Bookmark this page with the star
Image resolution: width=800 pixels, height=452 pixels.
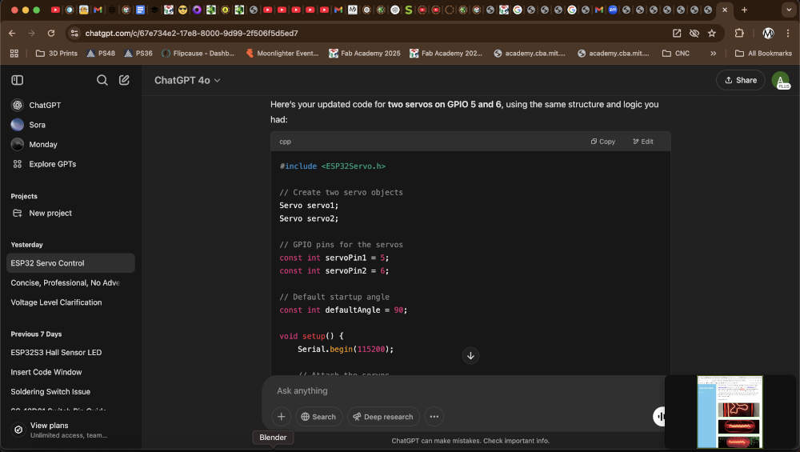pyautogui.click(x=712, y=33)
